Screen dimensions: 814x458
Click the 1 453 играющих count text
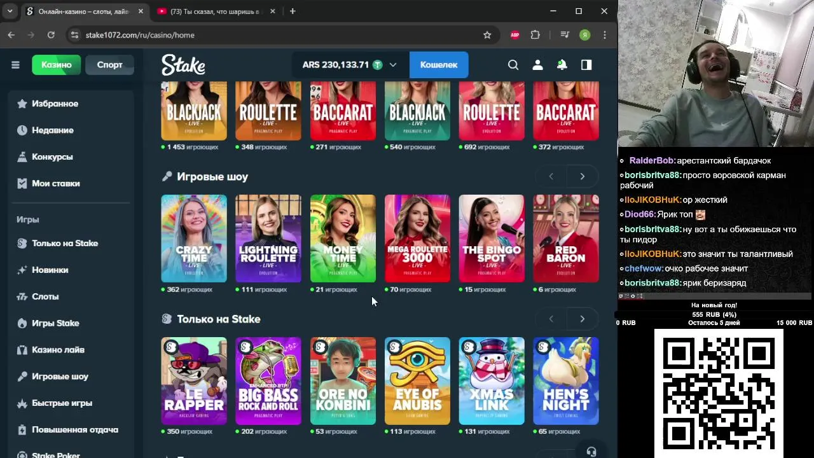193,147
